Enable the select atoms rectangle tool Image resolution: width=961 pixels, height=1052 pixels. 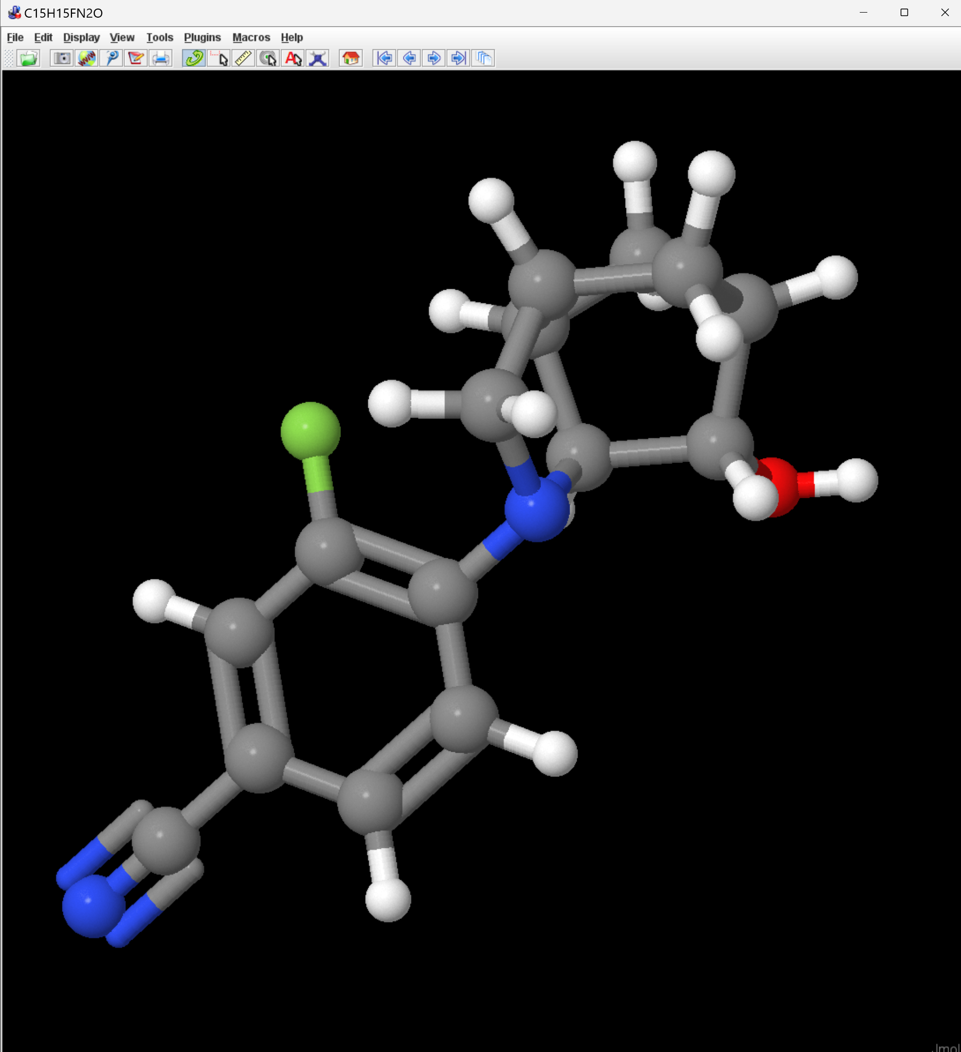219,58
